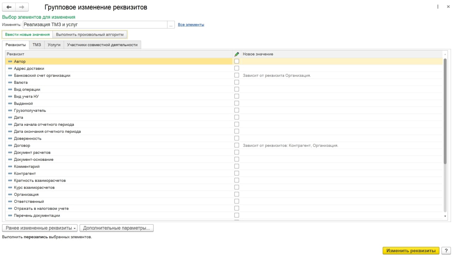Click the pencil icon column header
The height and width of the screenshot is (258, 453).
(x=237, y=54)
